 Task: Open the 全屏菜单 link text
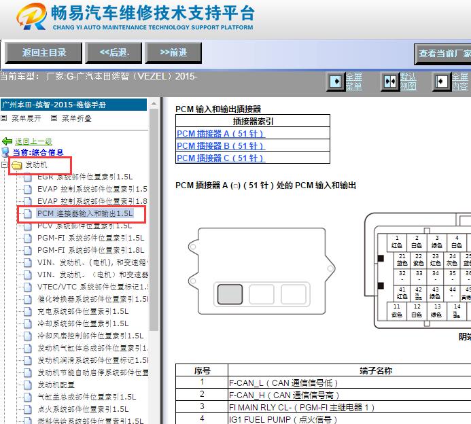(353, 82)
